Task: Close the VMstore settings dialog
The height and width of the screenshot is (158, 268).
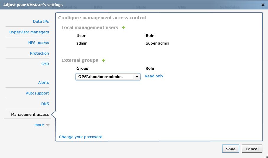Action: click(x=263, y=5)
